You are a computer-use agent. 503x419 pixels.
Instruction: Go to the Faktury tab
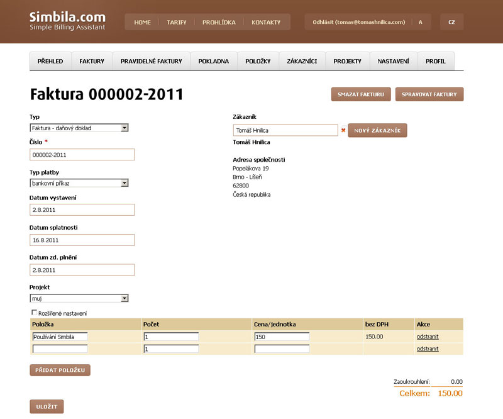(92, 61)
